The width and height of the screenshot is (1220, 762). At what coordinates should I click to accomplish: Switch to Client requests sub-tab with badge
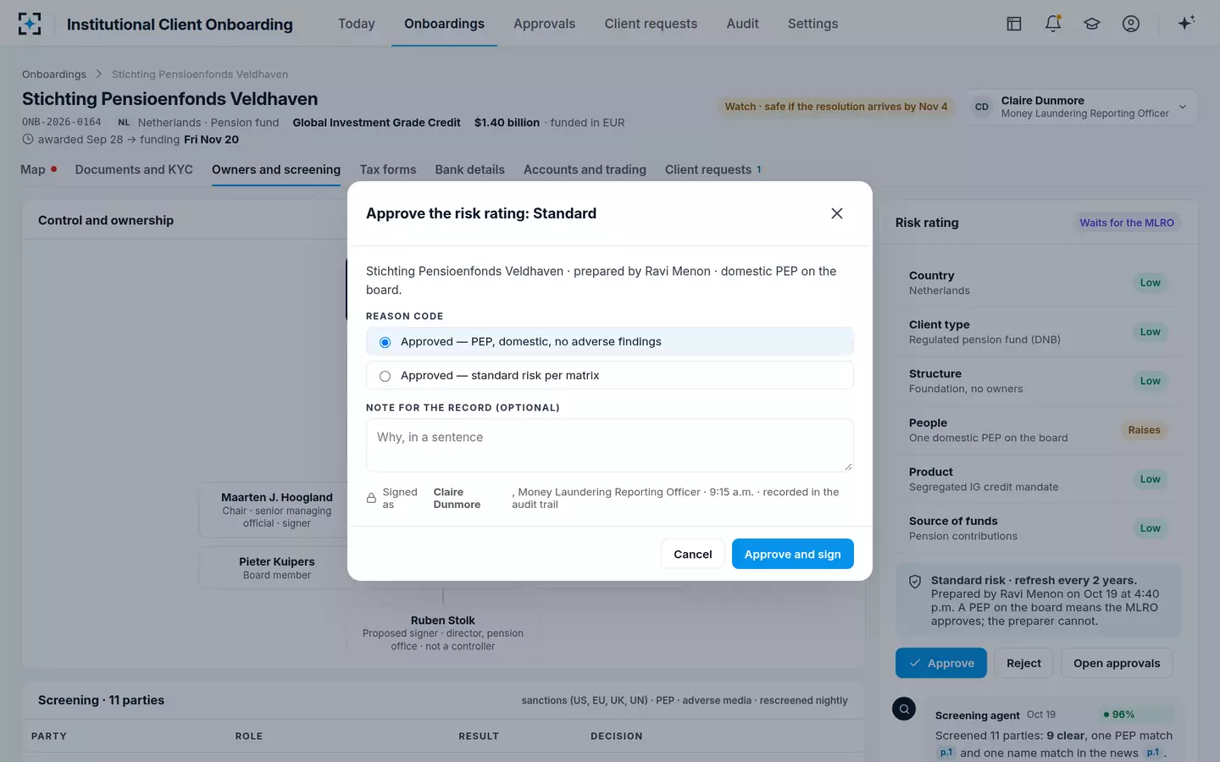point(713,169)
